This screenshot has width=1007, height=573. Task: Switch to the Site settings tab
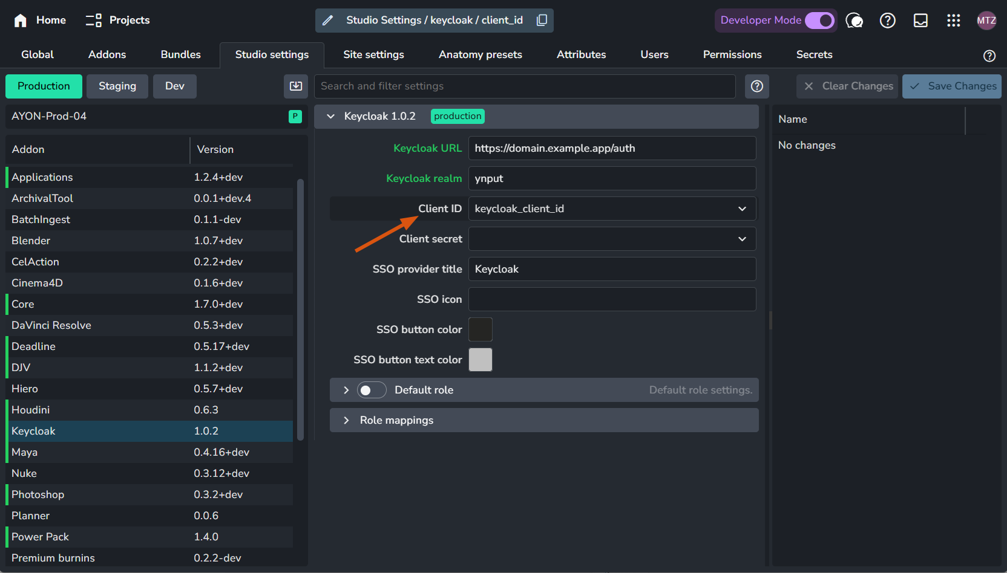[373, 55]
